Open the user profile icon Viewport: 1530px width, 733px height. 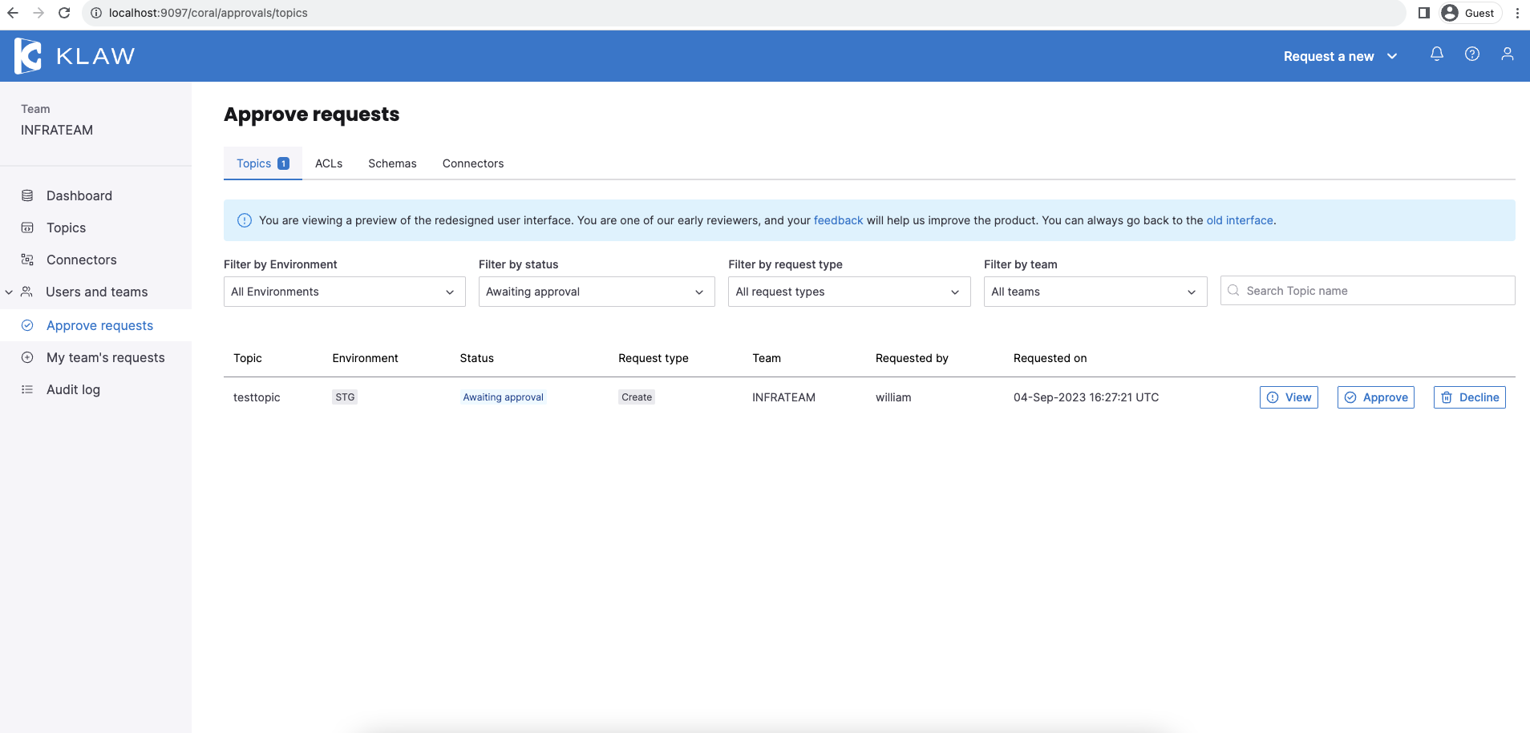click(1508, 54)
